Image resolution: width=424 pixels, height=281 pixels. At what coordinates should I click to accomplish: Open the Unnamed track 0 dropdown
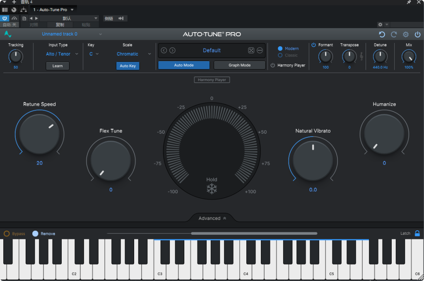(x=72, y=34)
